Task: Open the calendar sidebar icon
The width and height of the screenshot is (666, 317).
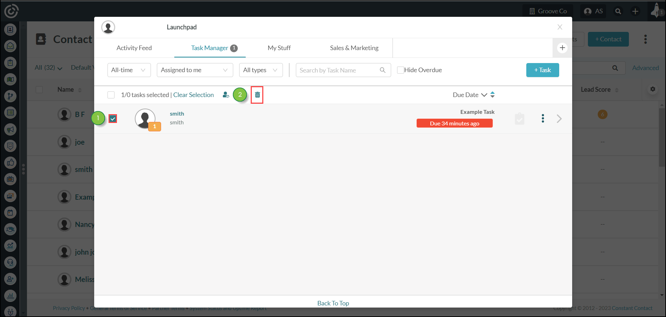Action: tap(11, 212)
